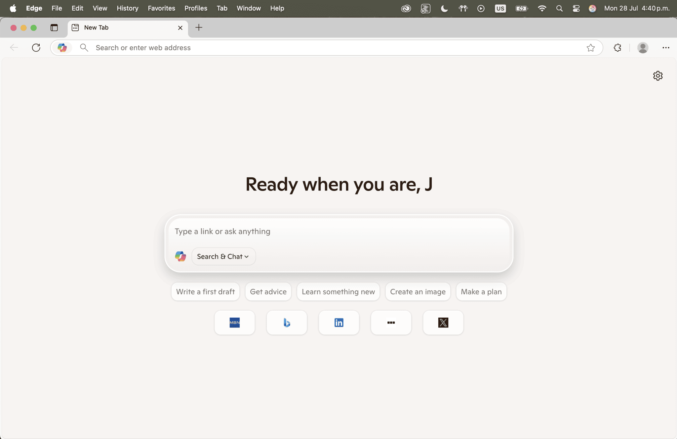Open the user profile avatar icon
The height and width of the screenshot is (439, 677).
pos(643,48)
